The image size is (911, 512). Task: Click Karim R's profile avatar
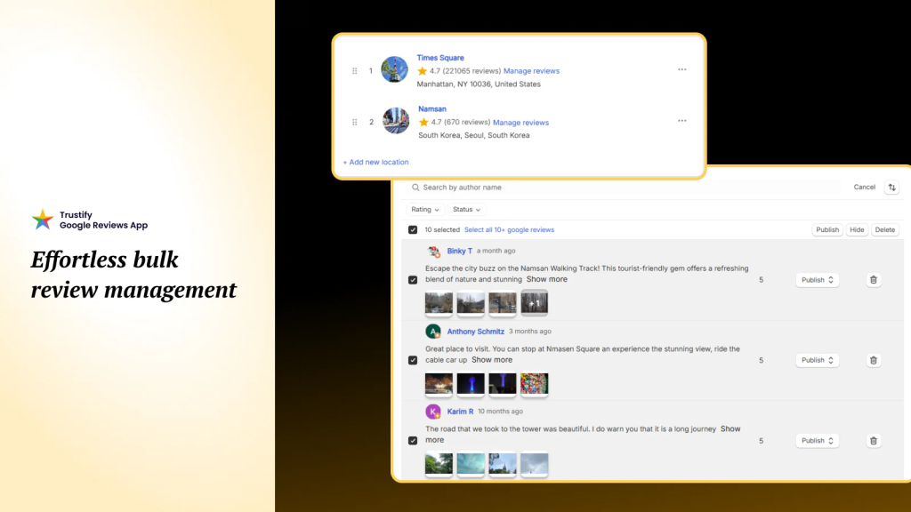click(x=433, y=412)
